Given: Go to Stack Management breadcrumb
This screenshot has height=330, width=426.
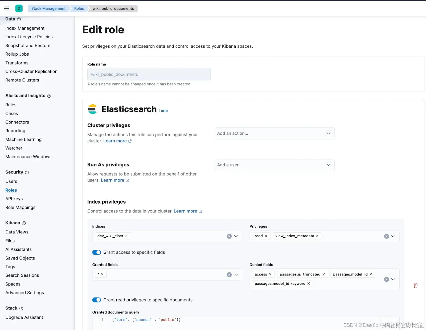Looking at the screenshot, I should [48, 9].
